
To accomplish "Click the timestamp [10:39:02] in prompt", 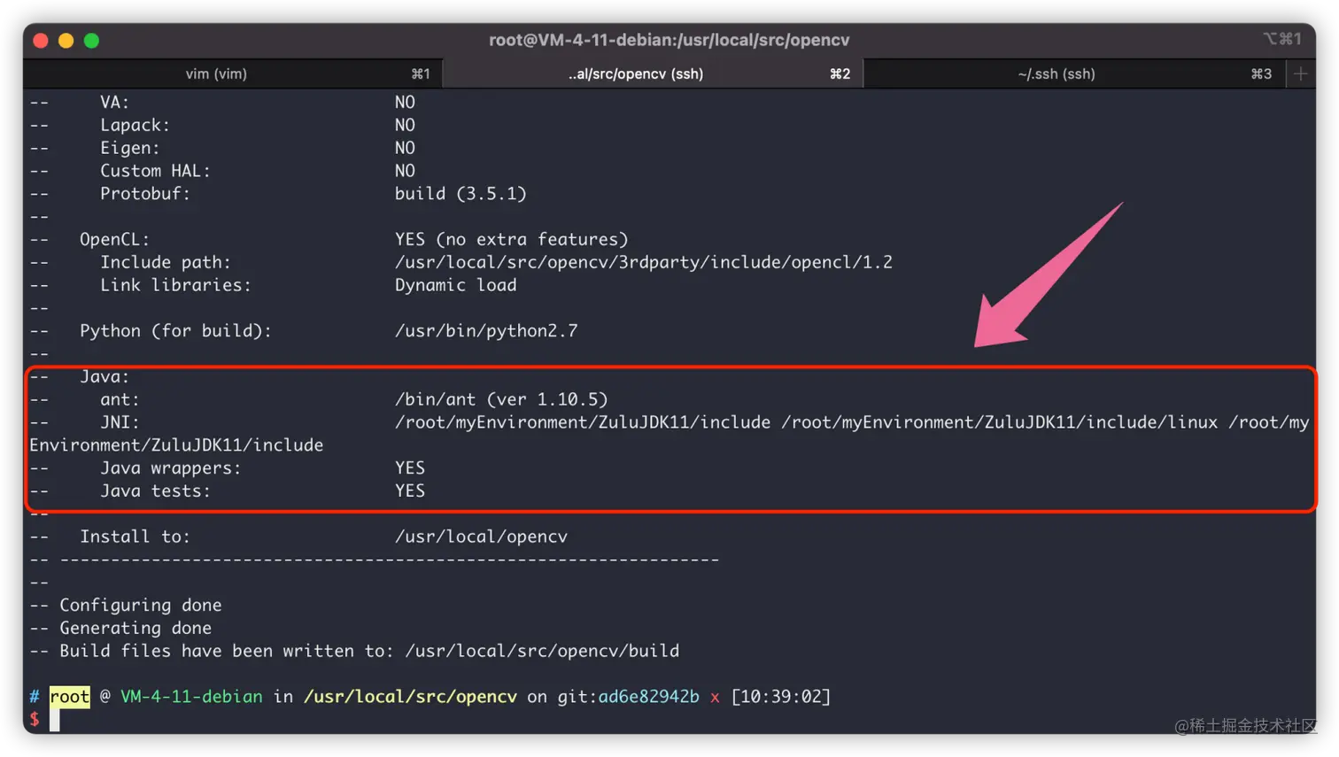I will click(x=781, y=697).
